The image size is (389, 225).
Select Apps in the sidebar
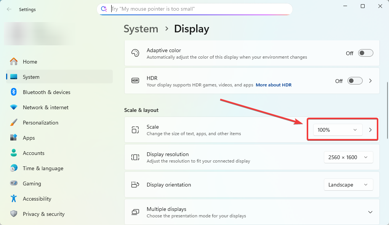point(29,138)
